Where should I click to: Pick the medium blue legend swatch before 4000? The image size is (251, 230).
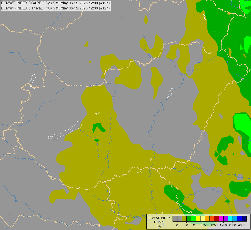click(240, 218)
